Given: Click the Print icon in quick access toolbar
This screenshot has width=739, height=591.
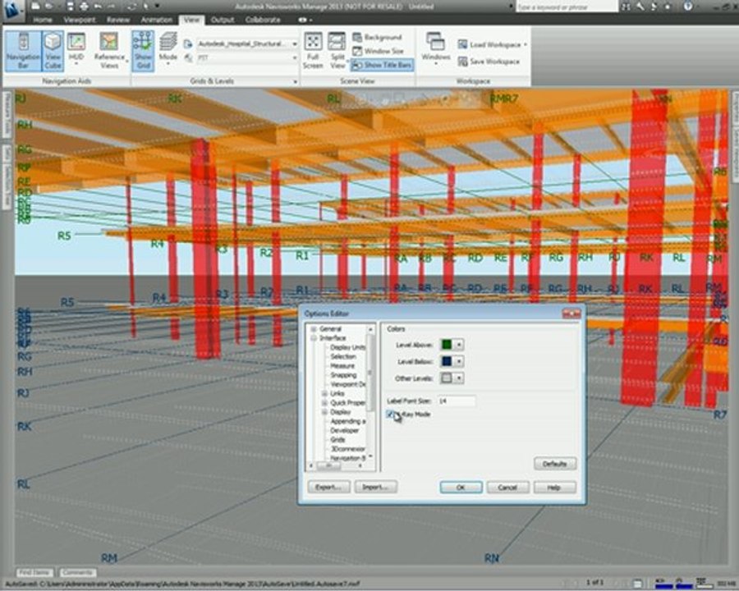Looking at the screenshot, I should pos(84,6).
